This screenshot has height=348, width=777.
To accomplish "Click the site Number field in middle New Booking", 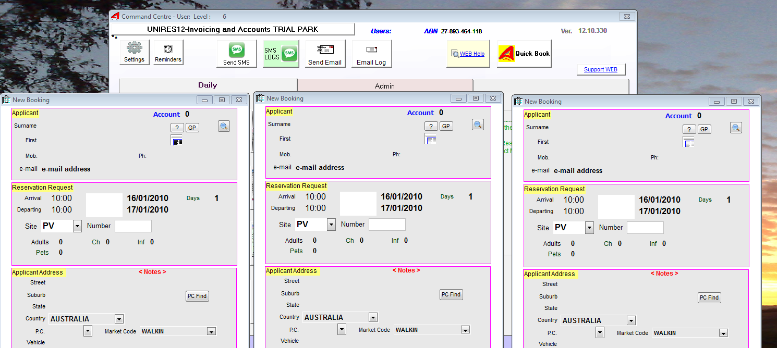I will [387, 225].
